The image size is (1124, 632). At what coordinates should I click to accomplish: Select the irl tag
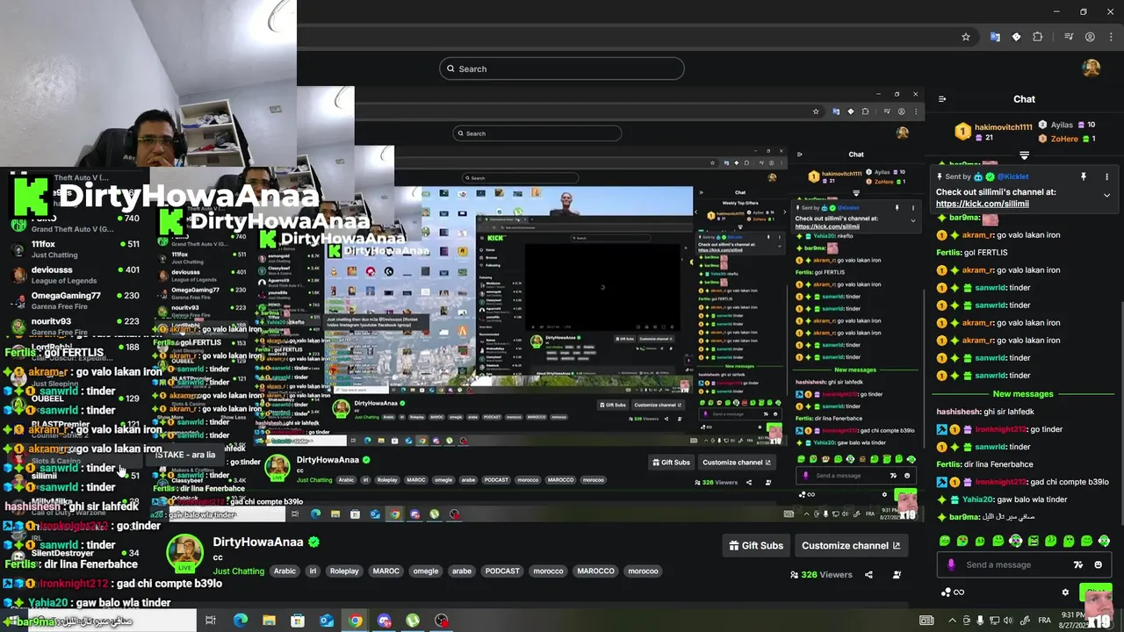point(313,571)
